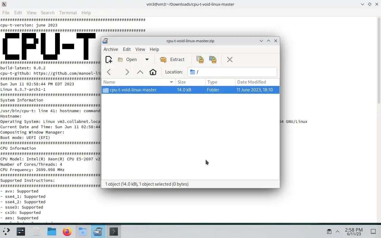
Task: Click the Delete (X) toolbar icon
Action: coord(230,59)
